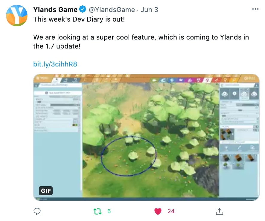View the 5 retweets count
The image size is (265, 221).
coord(109,211)
